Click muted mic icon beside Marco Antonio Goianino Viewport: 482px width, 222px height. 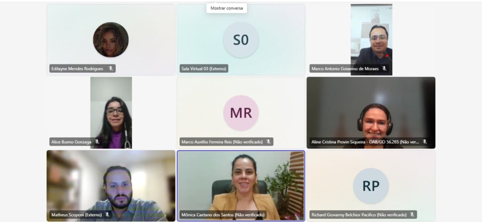pos(384,68)
